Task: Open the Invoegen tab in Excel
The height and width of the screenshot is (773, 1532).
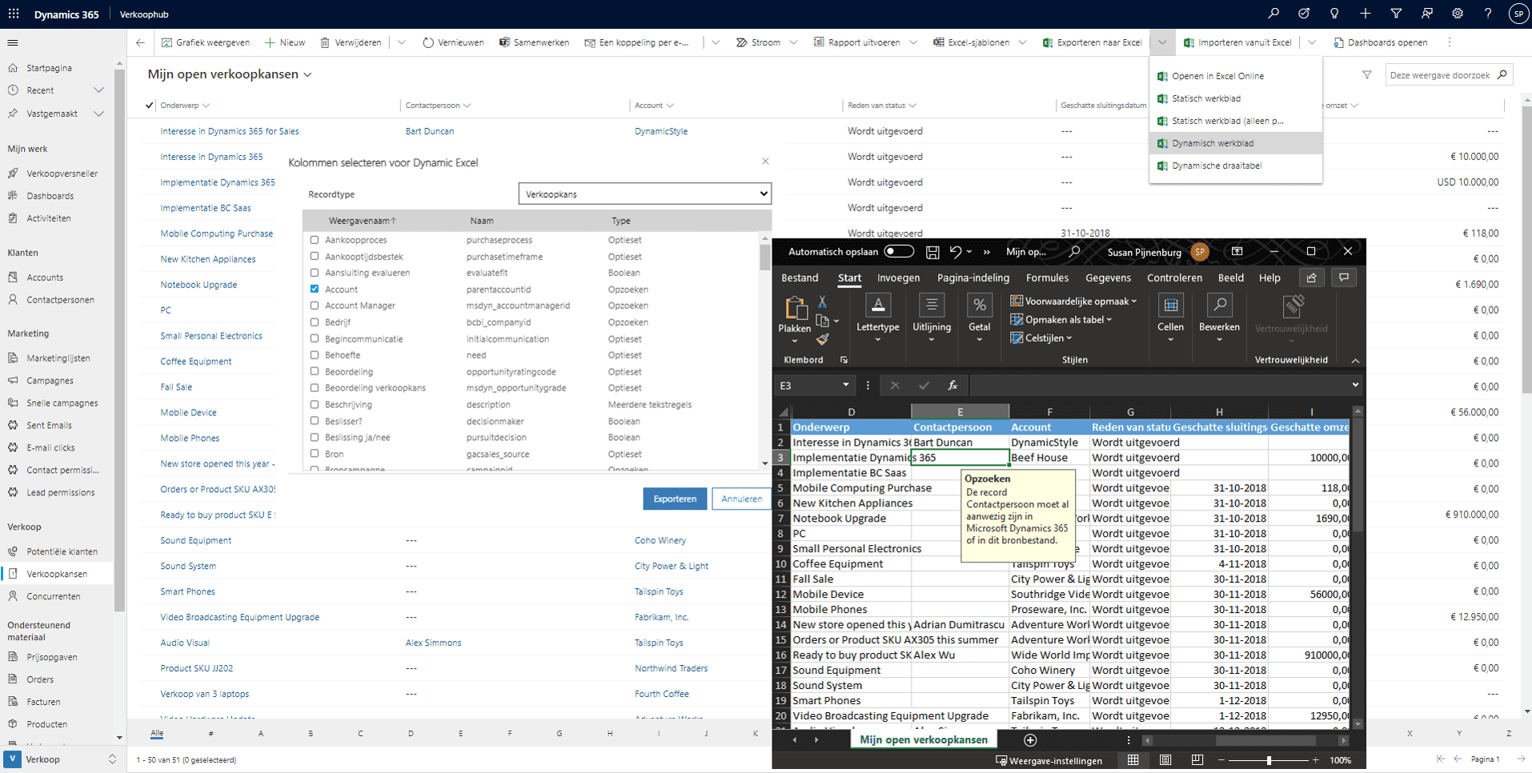Action: pyautogui.click(x=898, y=278)
